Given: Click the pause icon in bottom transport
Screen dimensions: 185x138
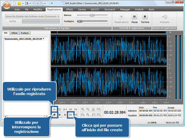Looking at the screenshot, I should (60, 115).
